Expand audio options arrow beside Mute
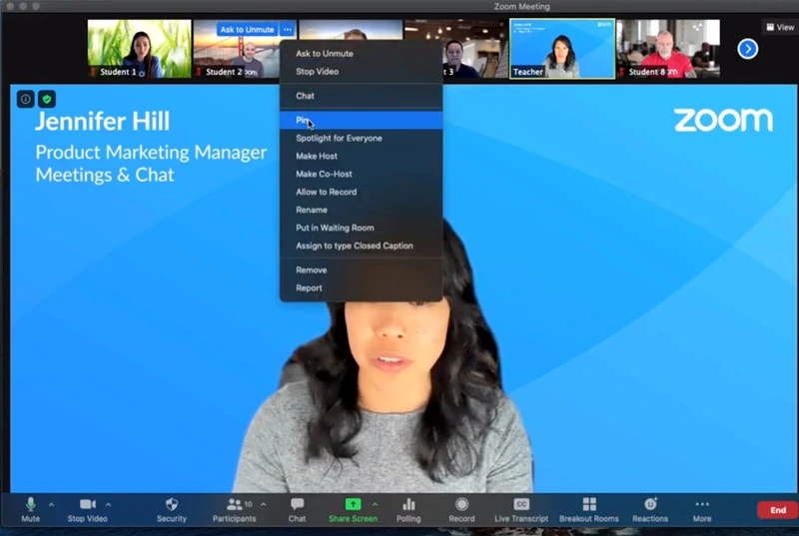The width and height of the screenshot is (799, 536). click(x=51, y=504)
